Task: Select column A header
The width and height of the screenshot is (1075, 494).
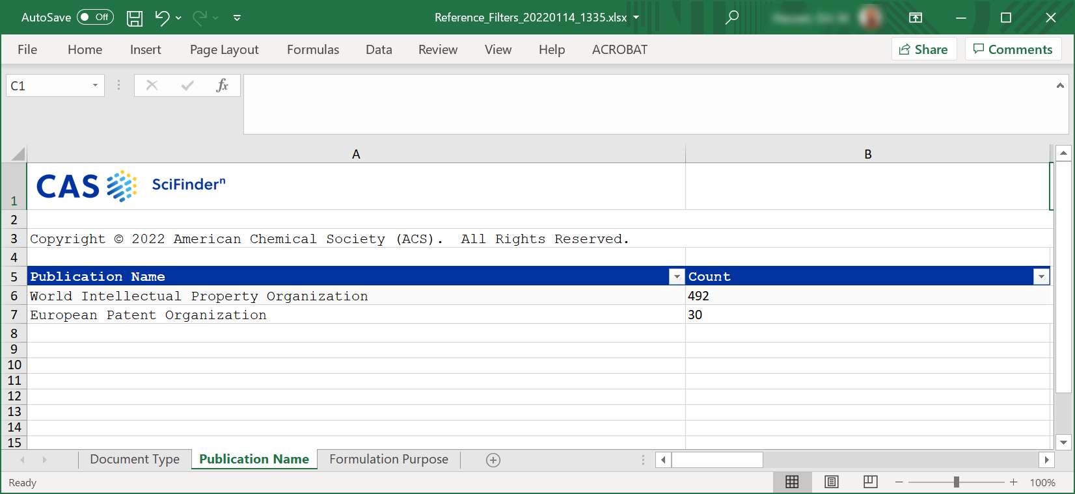Action: 356,154
